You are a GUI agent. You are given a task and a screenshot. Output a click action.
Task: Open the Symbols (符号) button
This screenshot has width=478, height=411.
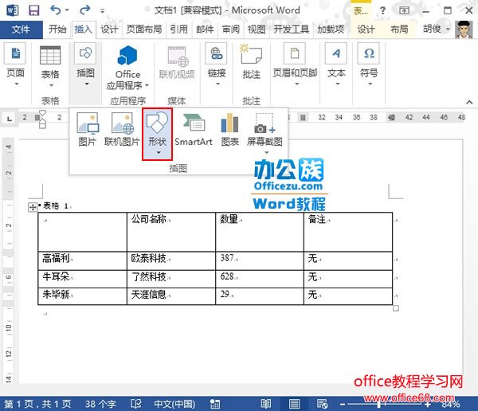pyautogui.click(x=369, y=65)
